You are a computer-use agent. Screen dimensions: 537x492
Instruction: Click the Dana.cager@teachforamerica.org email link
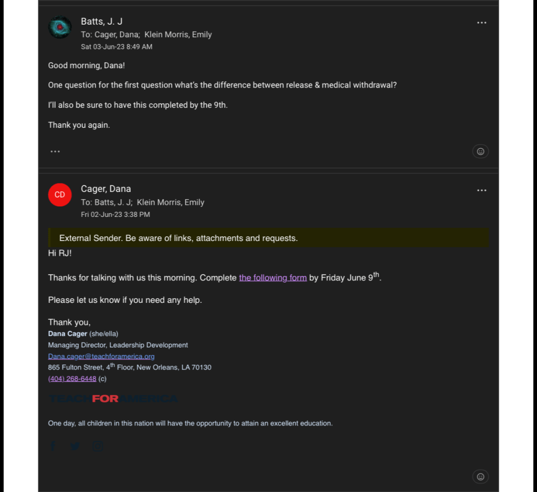[101, 356]
